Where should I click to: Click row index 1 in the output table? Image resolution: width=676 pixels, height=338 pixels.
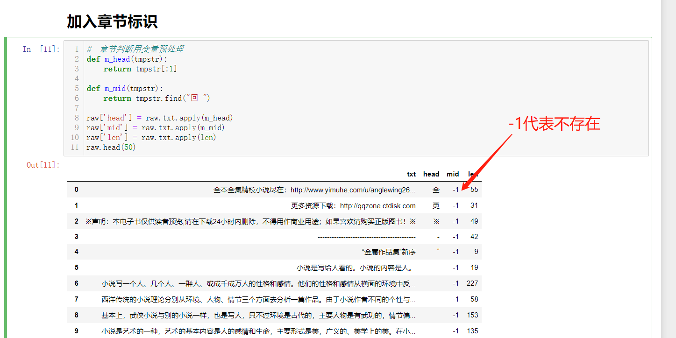[x=77, y=205]
